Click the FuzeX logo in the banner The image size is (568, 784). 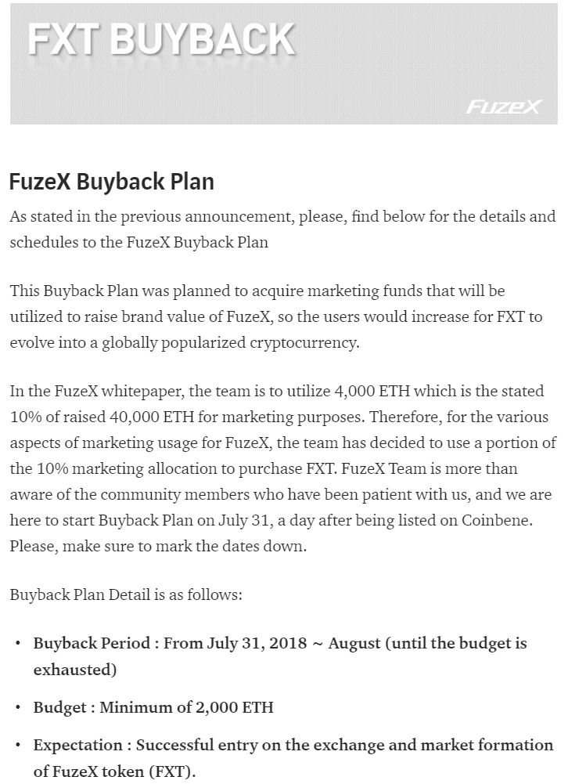coord(502,107)
